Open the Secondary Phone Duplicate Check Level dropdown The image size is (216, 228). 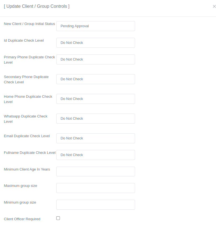pos(95,79)
